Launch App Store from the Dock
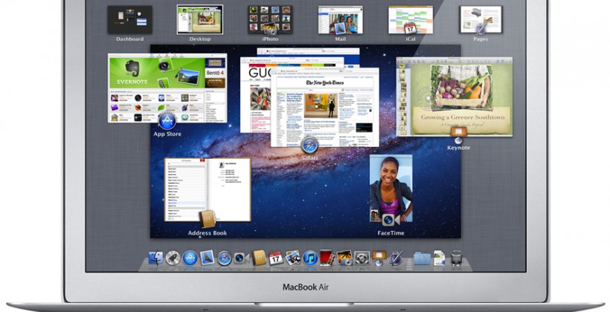This screenshot has width=610, height=312. pyautogui.click(x=190, y=258)
